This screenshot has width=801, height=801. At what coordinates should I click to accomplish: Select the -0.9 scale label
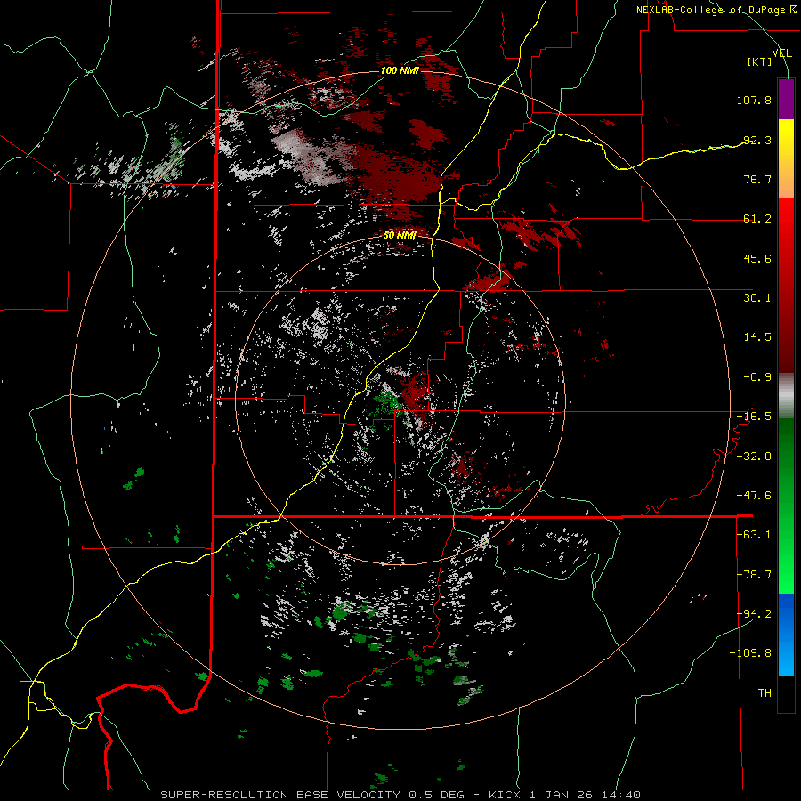click(757, 377)
